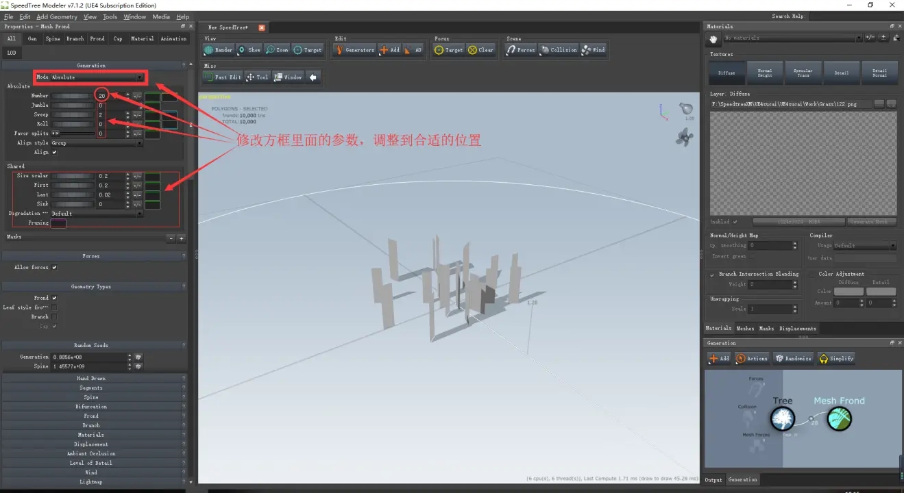Click the white back arrow button
Image resolution: width=904 pixels, height=493 pixels.
click(x=313, y=77)
